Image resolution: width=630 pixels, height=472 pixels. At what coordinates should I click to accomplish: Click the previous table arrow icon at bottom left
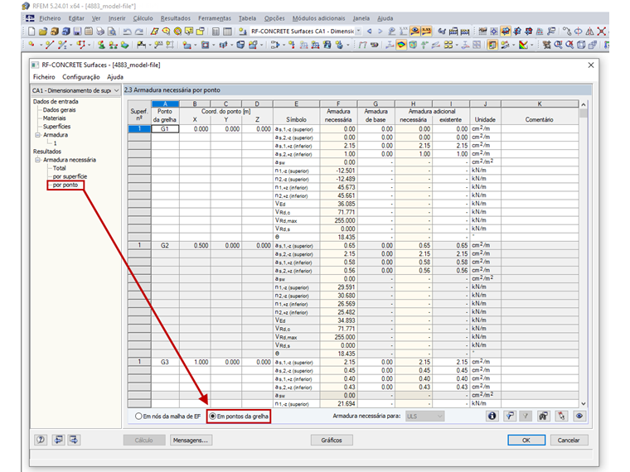click(58, 440)
